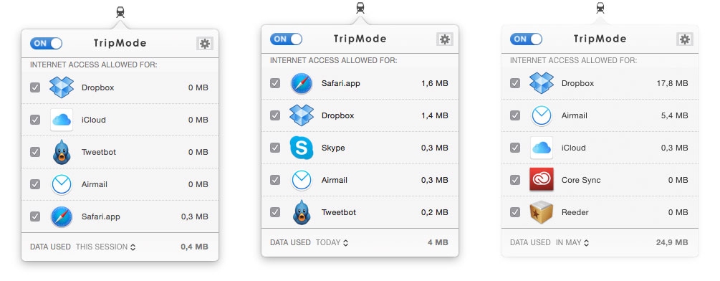Click the 1,6 MB Safari.app usage value

(434, 84)
